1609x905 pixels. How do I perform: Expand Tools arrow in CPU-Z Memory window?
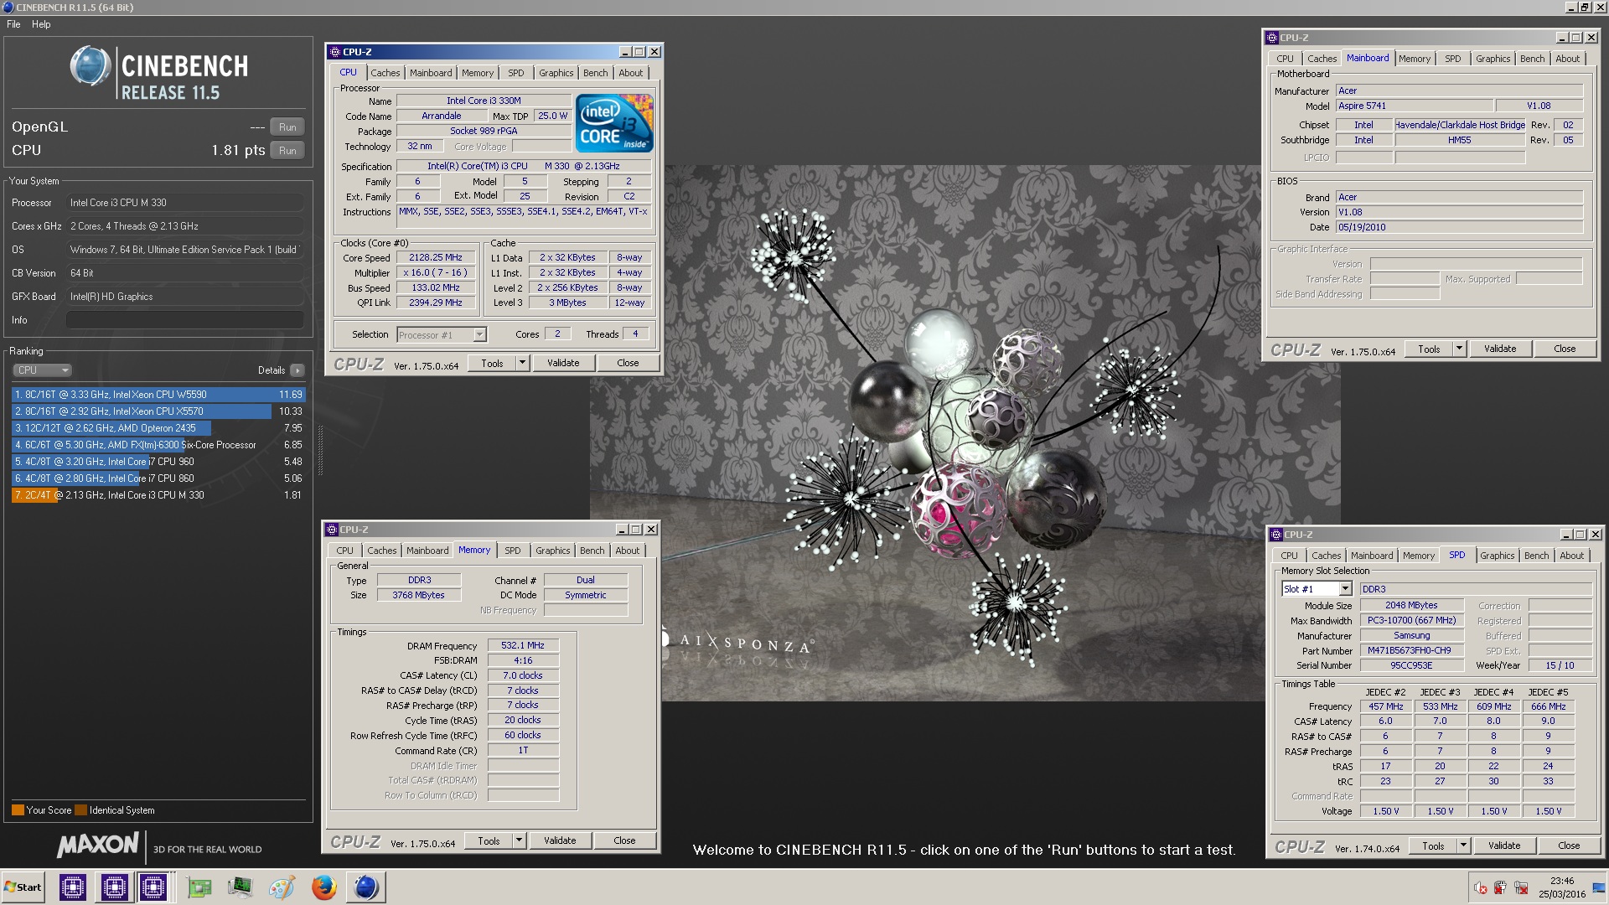coord(519,840)
